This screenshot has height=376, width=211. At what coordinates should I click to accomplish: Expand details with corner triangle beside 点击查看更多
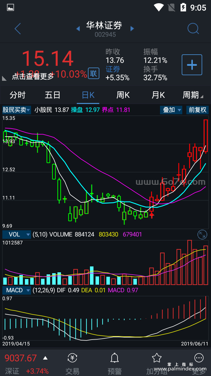tap(4, 78)
